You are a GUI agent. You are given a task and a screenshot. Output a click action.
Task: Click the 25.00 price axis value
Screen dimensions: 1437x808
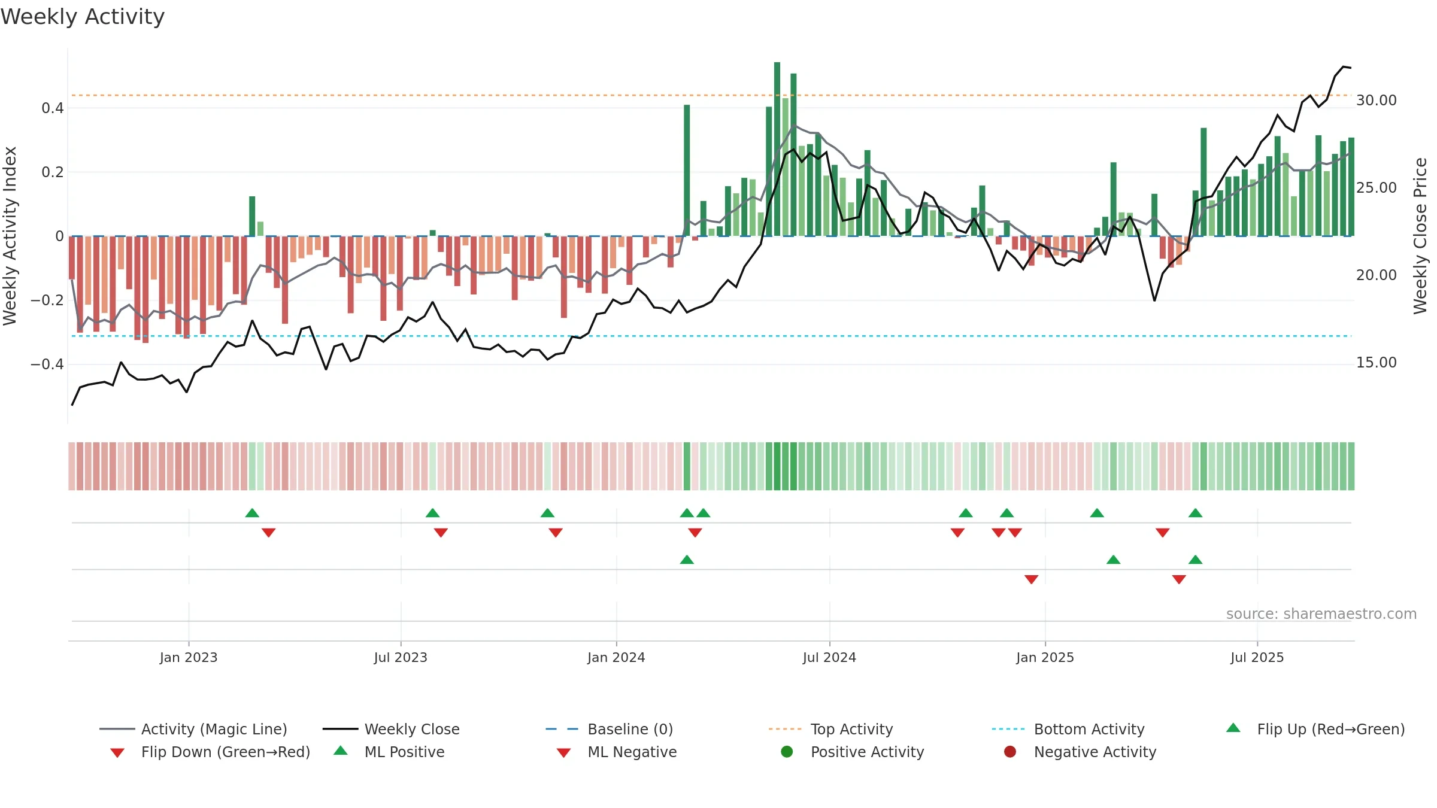point(1377,187)
